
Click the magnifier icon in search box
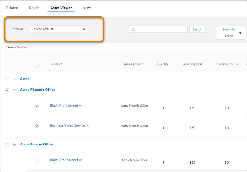tap(133, 30)
